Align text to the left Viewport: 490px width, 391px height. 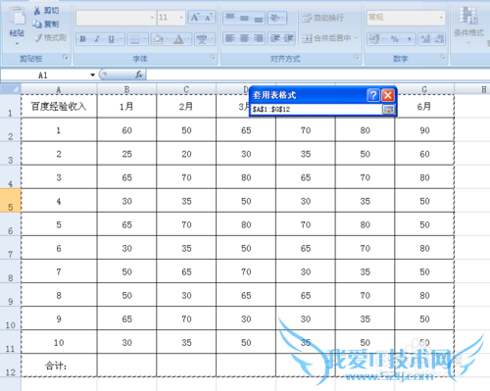tap(230, 38)
